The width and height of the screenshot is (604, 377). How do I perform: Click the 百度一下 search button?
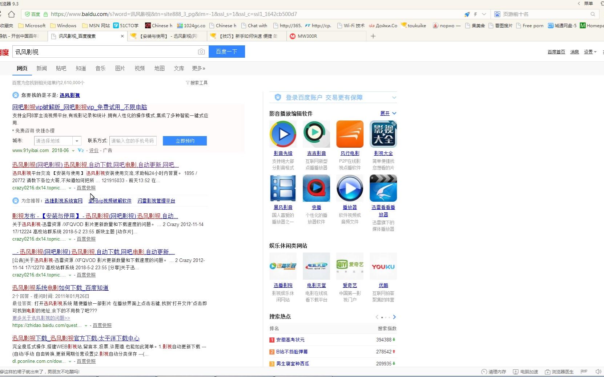pos(227,52)
